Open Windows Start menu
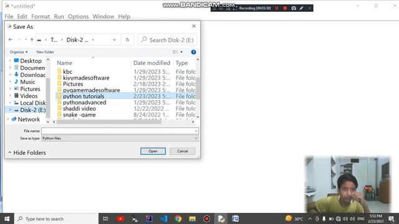399x224 pixels. pyautogui.click(x=7, y=218)
